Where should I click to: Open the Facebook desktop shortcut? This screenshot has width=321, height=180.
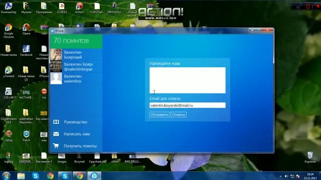[27, 50]
